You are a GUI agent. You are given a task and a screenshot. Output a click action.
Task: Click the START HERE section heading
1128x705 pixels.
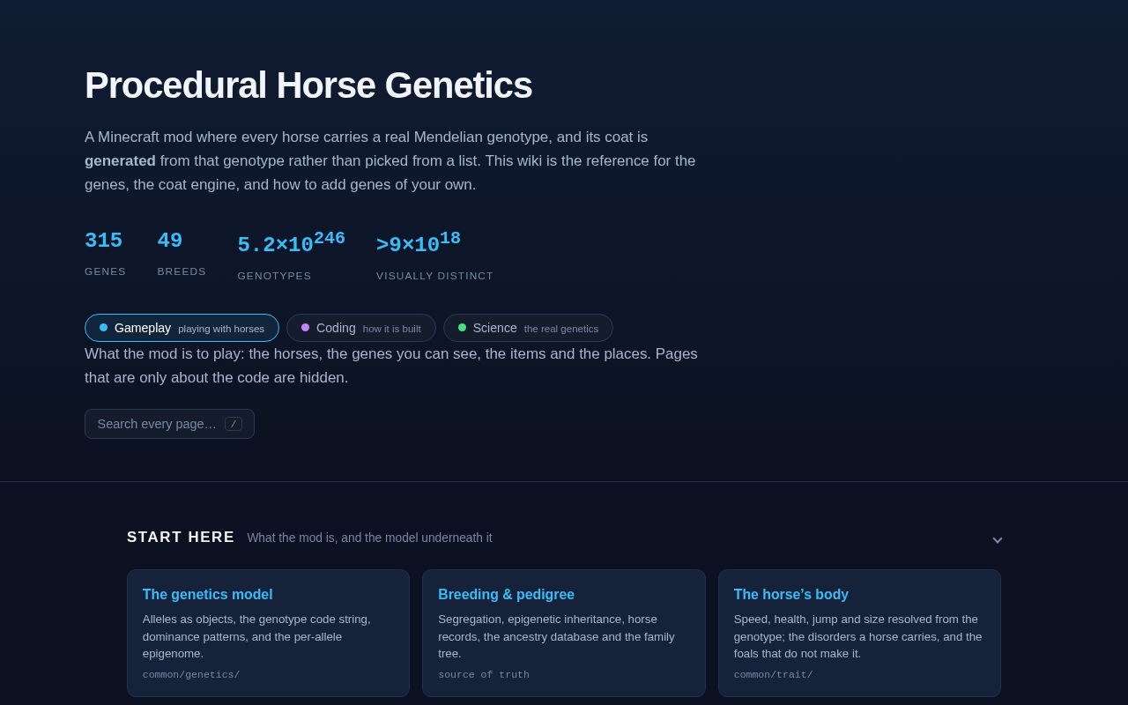(x=181, y=538)
